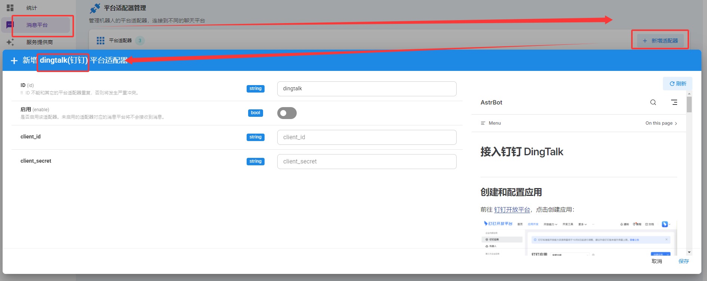Focus the client_id input field

pyautogui.click(x=367, y=137)
